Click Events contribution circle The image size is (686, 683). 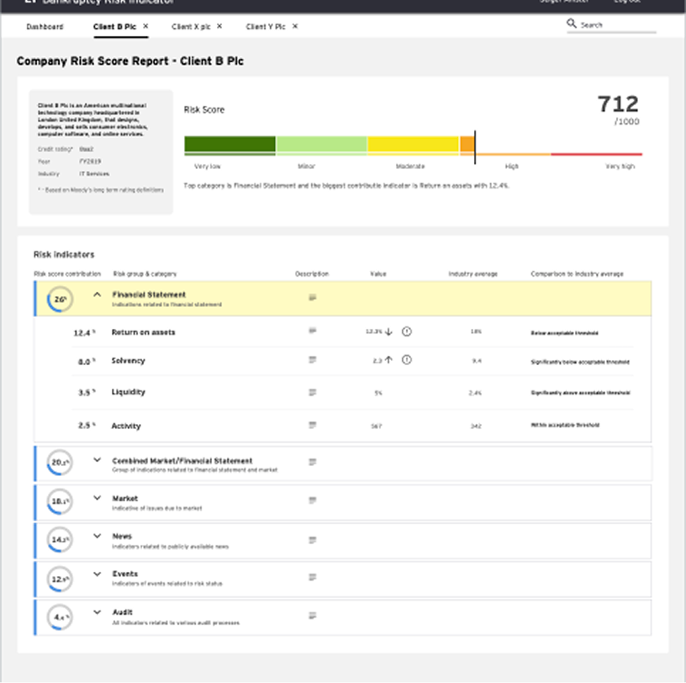[60, 579]
